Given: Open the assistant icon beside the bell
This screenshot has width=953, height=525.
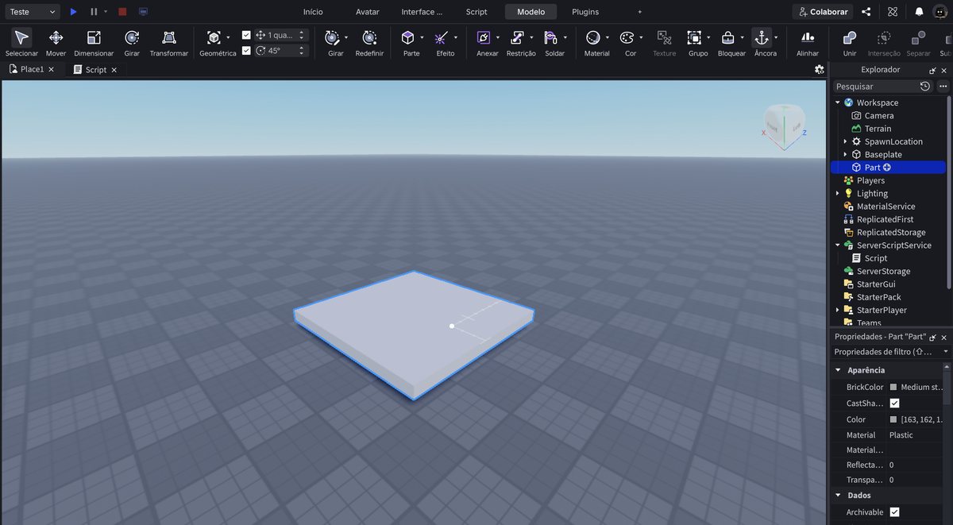Looking at the screenshot, I should click(893, 12).
